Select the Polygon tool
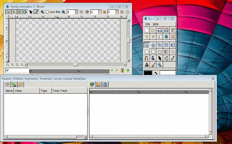The height and width of the screenshot is (144, 232). tap(173, 51)
